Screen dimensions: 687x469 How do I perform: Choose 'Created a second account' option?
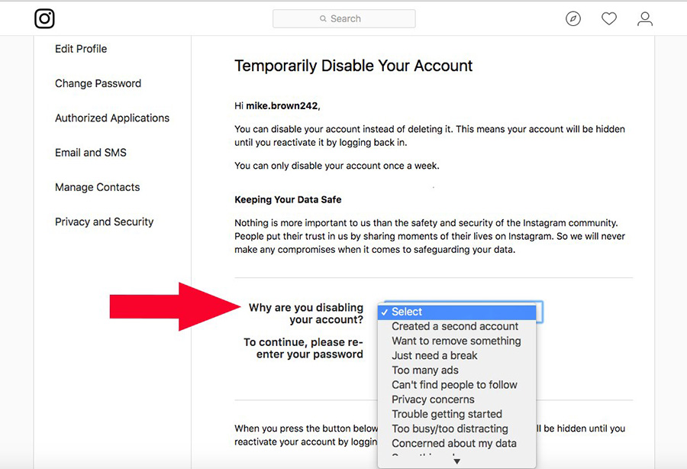pyautogui.click(x=455, y=326)
